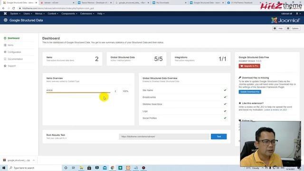Open the Help menu in admin bar
The image size is (304, 171).
(x=101, y=14)
